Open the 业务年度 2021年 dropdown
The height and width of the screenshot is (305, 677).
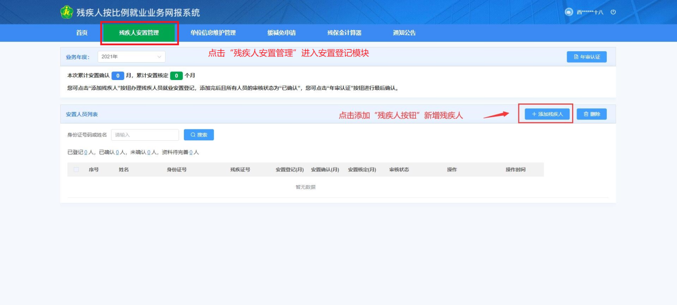click(131, 56)
